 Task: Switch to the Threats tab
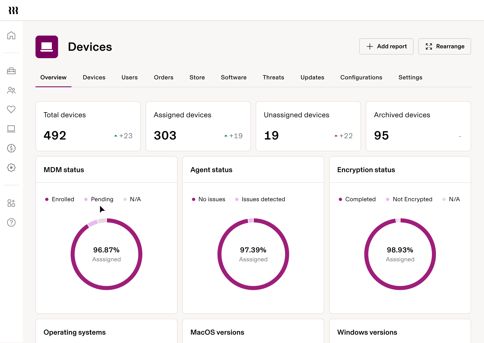273,77
